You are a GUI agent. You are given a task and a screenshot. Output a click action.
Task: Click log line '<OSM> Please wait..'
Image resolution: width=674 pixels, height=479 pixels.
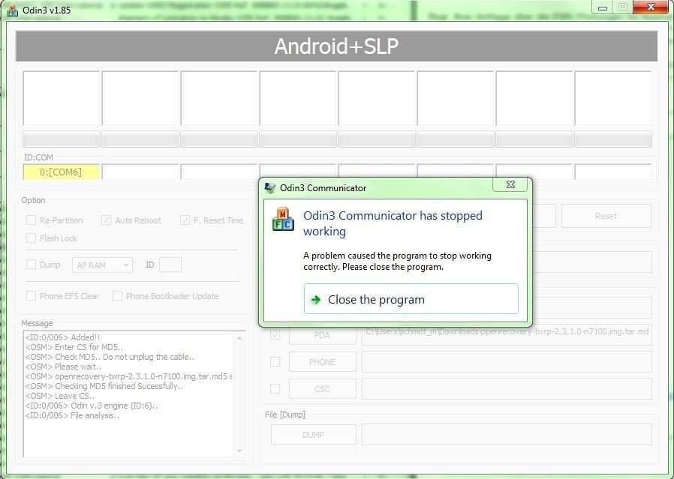click(x=63, y=367)
